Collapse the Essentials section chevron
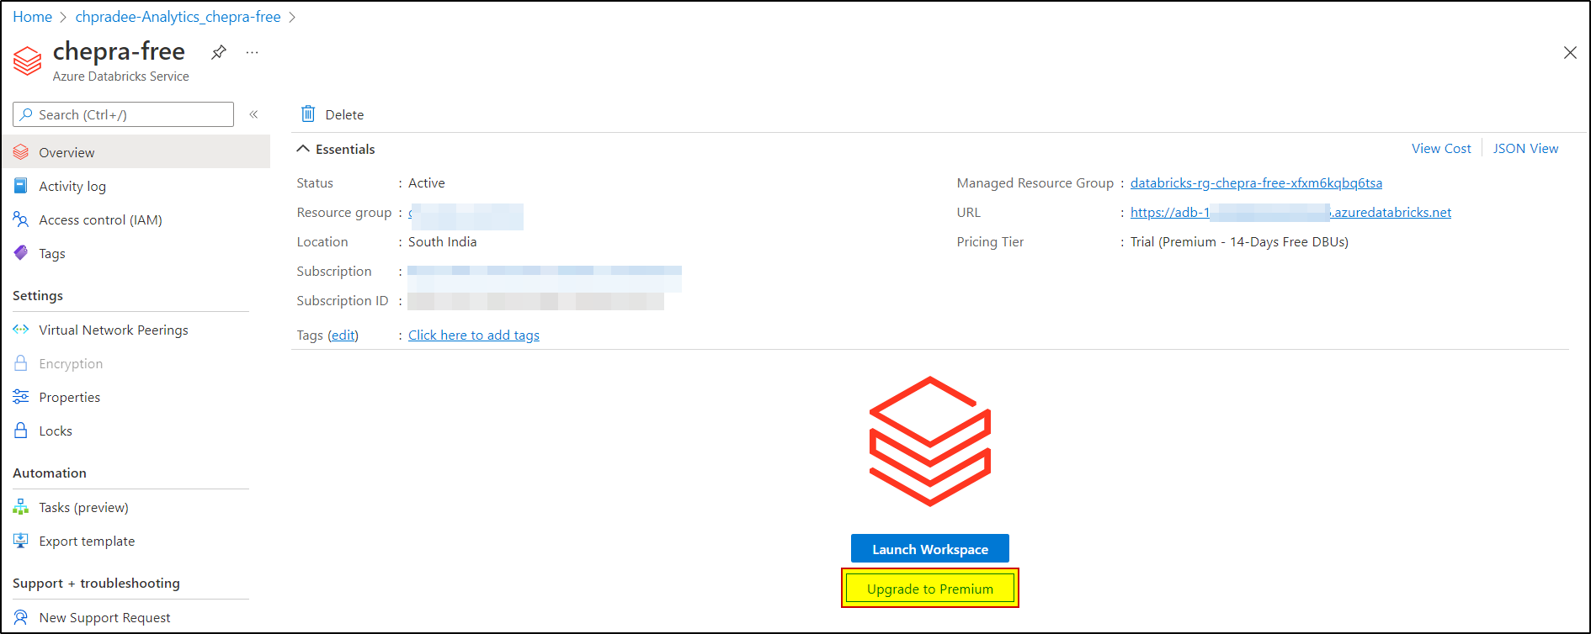The width and height of the screenshot is (1591, 634). [303, 149]
